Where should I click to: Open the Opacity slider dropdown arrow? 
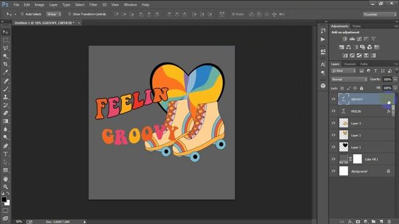coord(395,80)
